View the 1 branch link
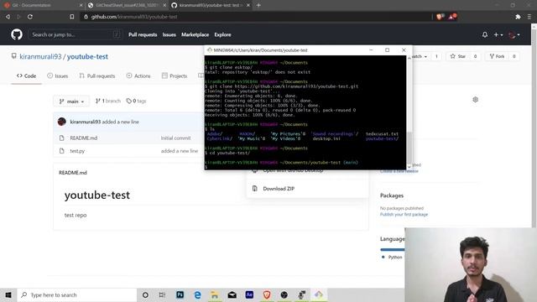Viewport: 537px width, 302px height. 108,101
